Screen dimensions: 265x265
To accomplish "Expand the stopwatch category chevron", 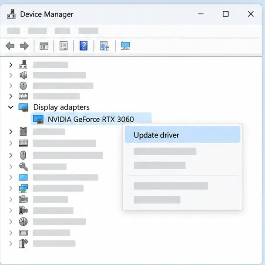I will coord(11,86).
